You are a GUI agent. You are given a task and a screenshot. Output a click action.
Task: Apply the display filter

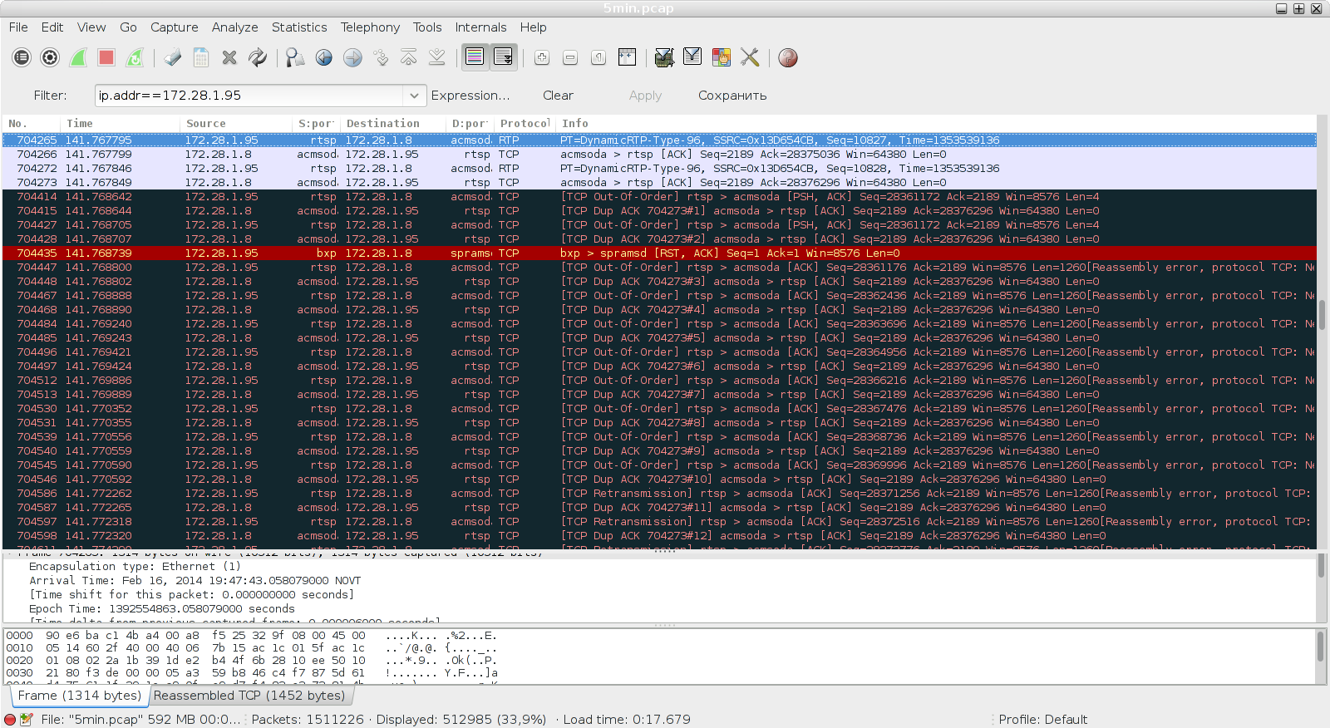tap(645, 96)
